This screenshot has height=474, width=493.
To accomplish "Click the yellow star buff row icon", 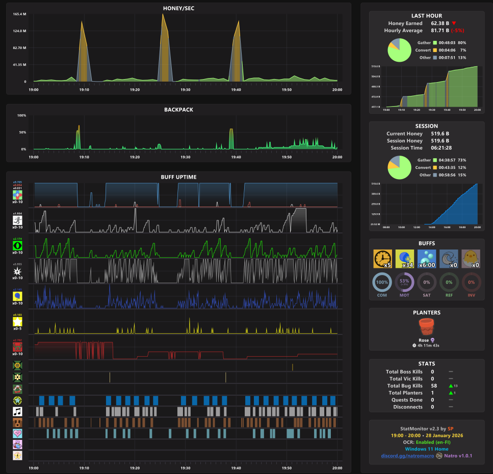I will 17,321.
